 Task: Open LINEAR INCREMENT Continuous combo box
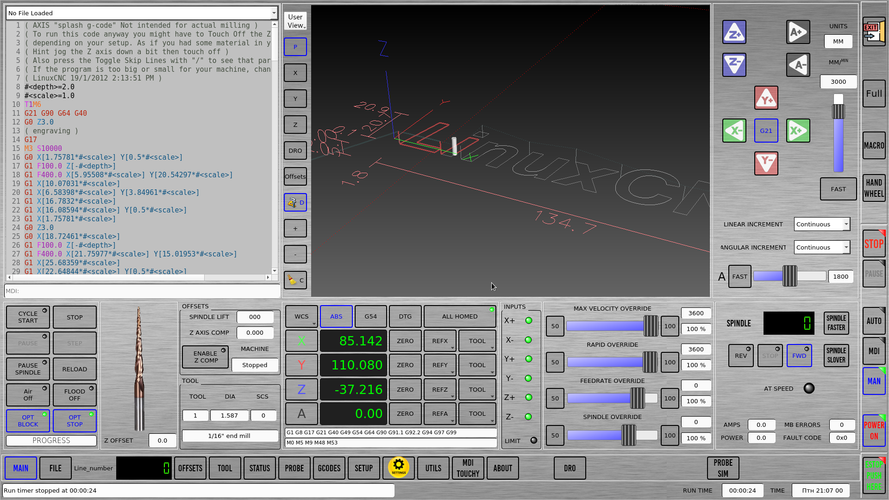click(x=822, y=224)
